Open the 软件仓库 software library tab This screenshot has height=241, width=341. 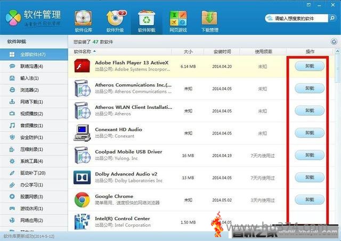[x=83, y=21]
